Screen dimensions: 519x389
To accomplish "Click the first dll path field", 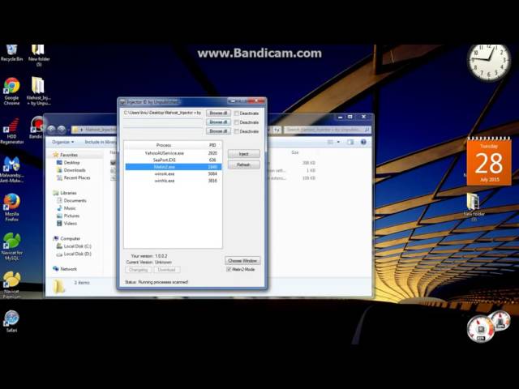I will 163,113.
